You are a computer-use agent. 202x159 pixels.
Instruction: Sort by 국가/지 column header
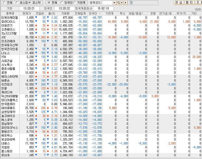click(x=183, y=13)
